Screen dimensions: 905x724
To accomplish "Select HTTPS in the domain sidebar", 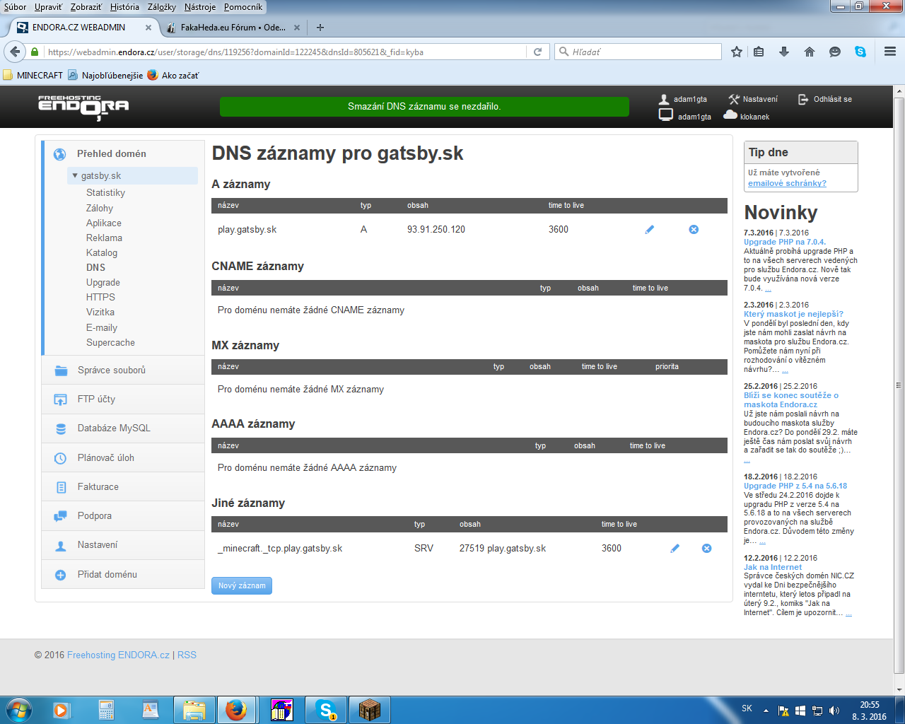I will 100,297.
